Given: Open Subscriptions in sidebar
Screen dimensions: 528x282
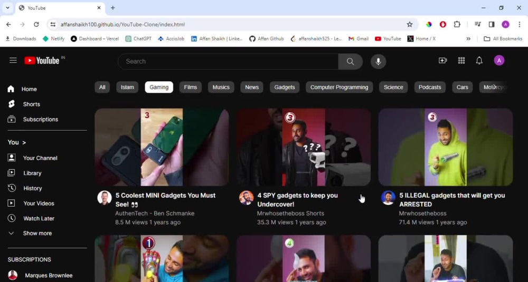Looking at the screenshot, I should [33, 119].
